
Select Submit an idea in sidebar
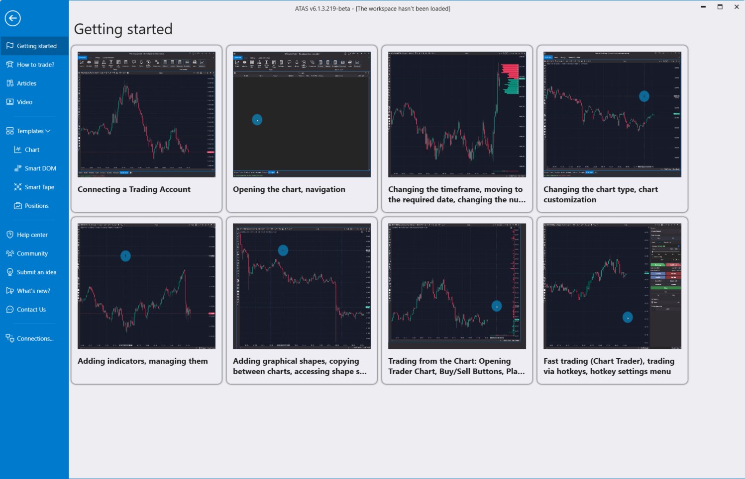pyautogui.click(x=36, y=272)
